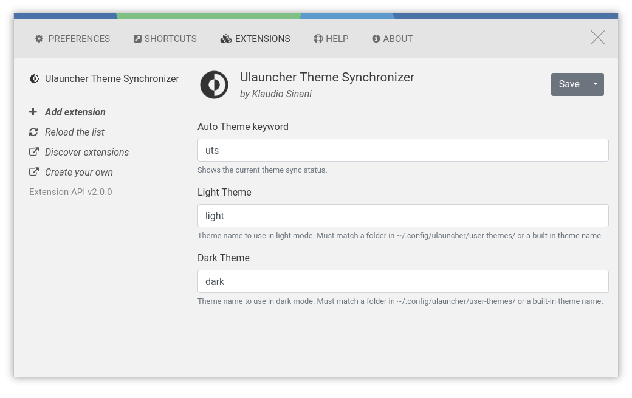The height and width of the screenshot is (398, 632).
Task: Click the Light Theme input field
Action: click(403, 216)
